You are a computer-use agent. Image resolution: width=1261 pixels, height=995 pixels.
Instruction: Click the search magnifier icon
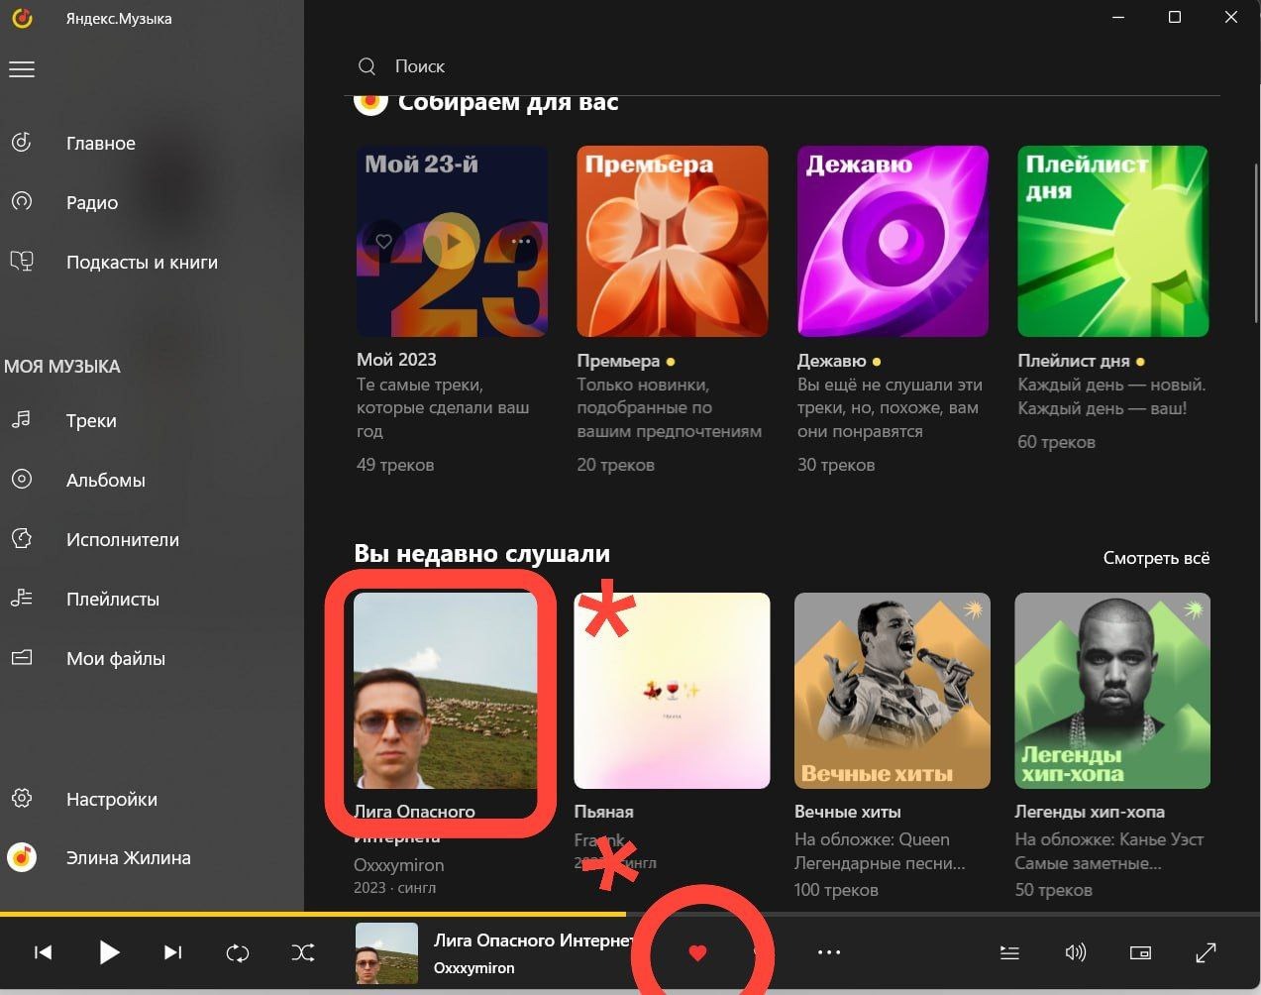(367, 65)
